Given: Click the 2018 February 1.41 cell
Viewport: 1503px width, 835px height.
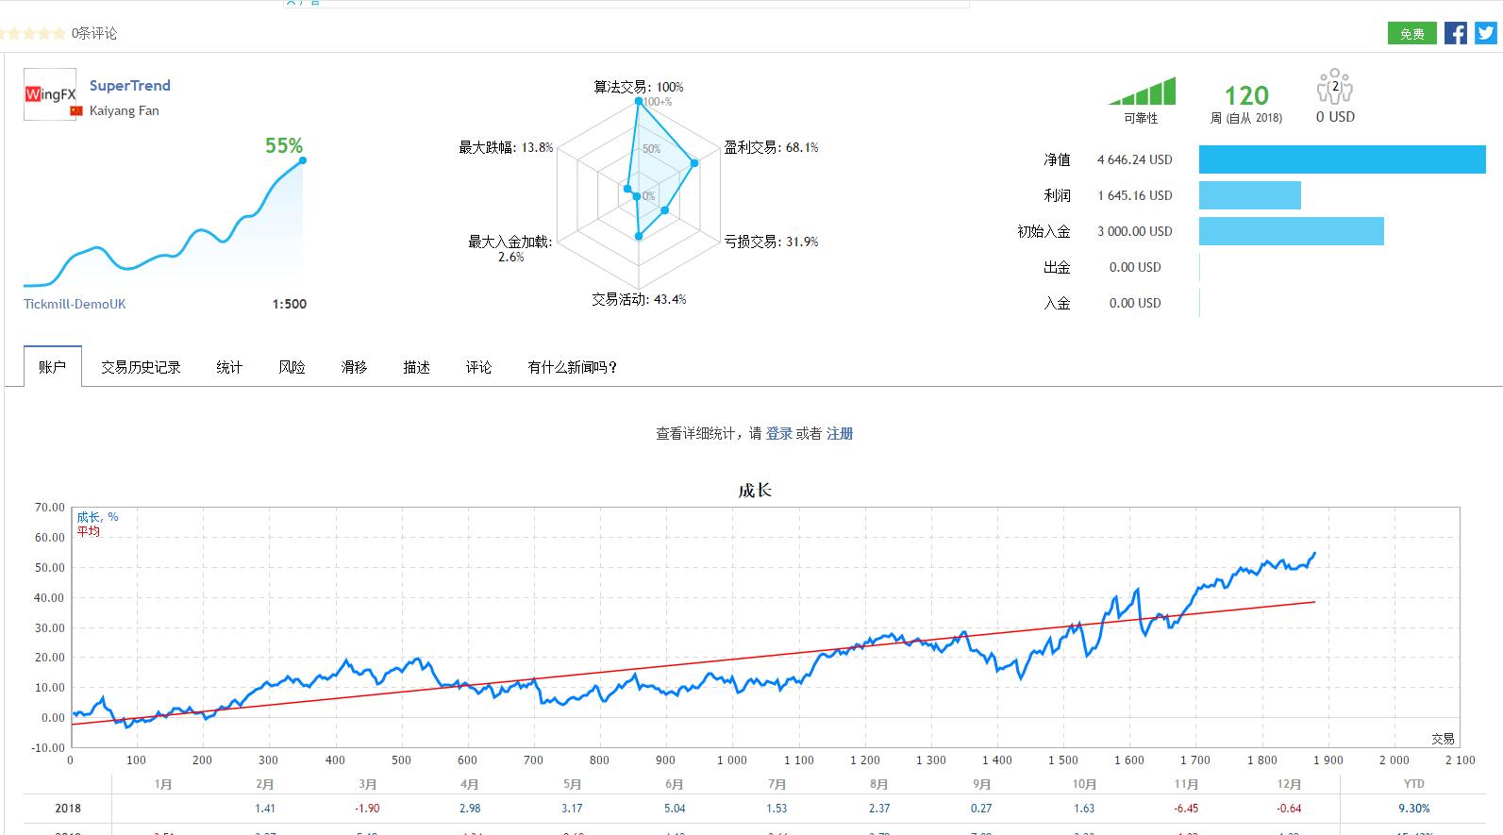Looking at the screenshot, I should [x=265, y=809].
